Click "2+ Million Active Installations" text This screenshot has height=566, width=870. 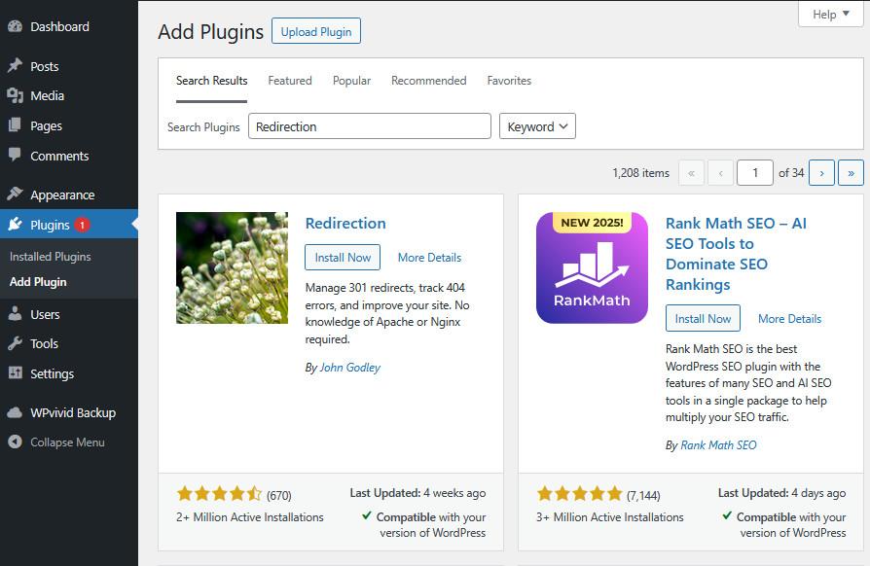pyautogui.click(x=250, y=516)
